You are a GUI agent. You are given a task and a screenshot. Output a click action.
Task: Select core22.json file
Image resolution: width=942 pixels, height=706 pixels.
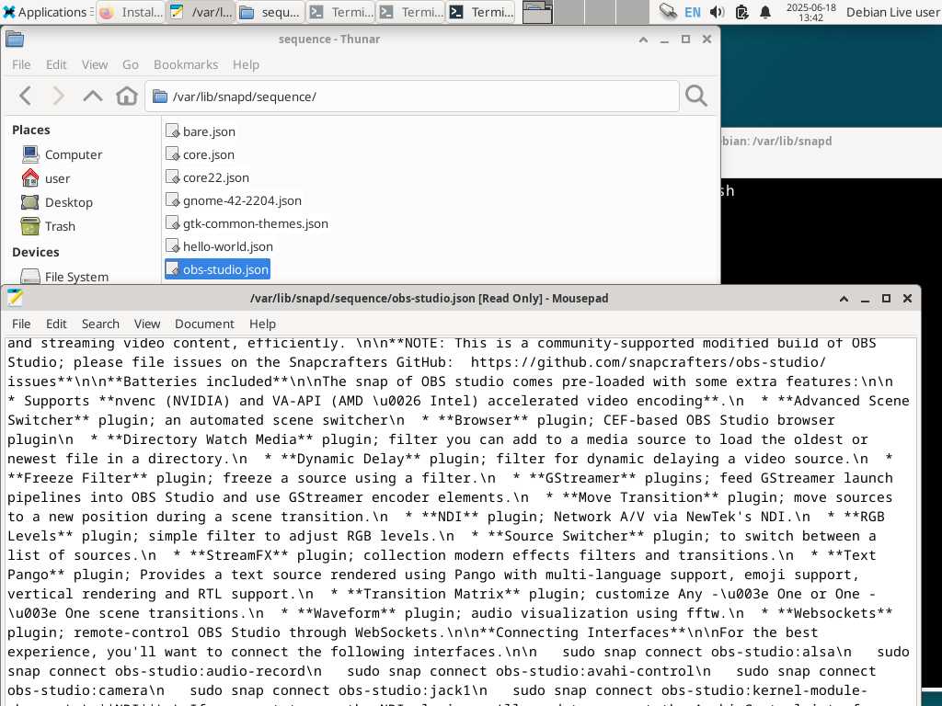pos(207,177)
